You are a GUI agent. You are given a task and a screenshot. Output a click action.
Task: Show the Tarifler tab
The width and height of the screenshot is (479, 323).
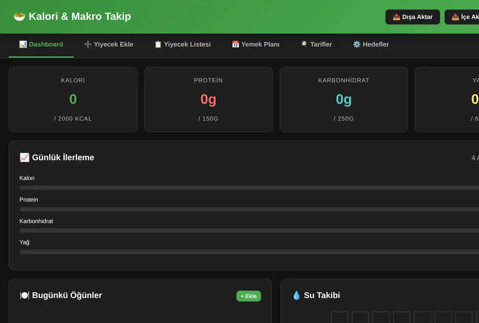pyautogui.click(x=316, y=45)
